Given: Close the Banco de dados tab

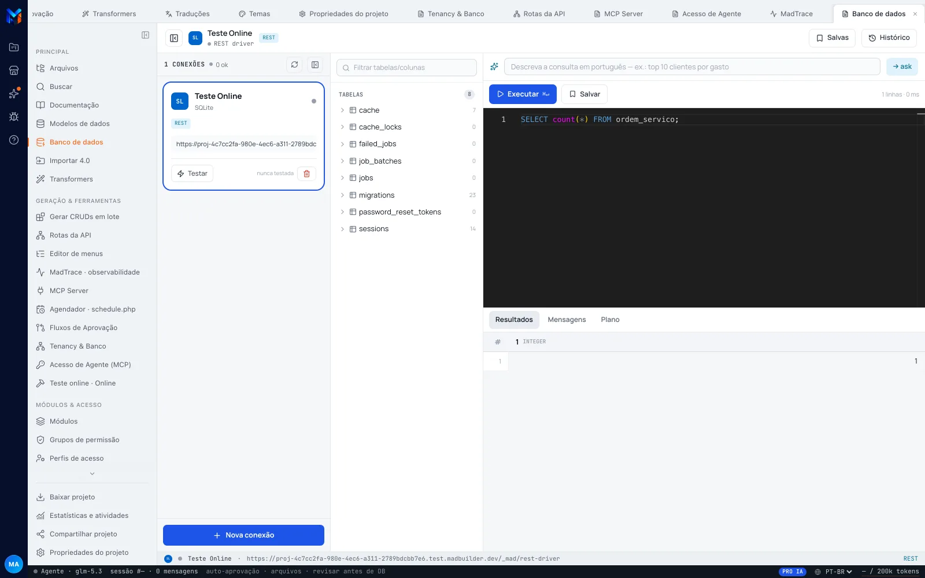Looking at the screenshot, I should 915,14.
